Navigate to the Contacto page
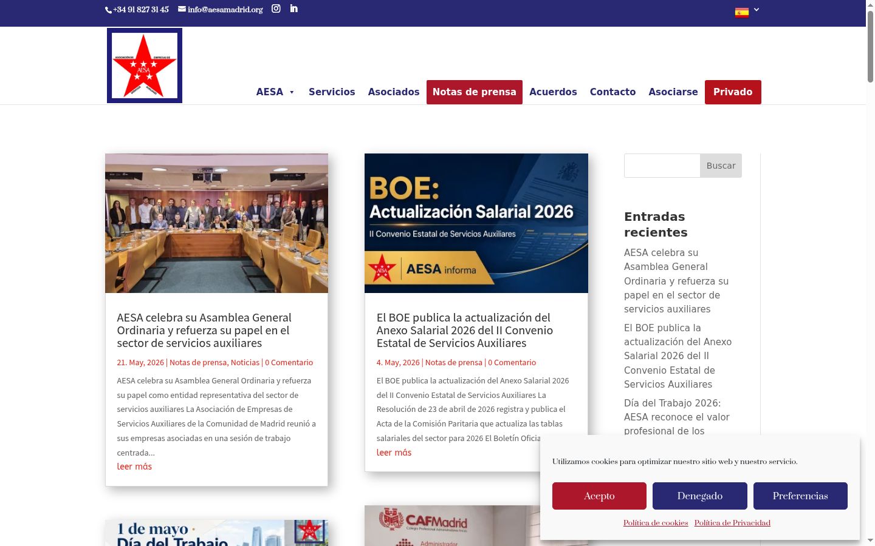The image size is (875, 546). 612,92
